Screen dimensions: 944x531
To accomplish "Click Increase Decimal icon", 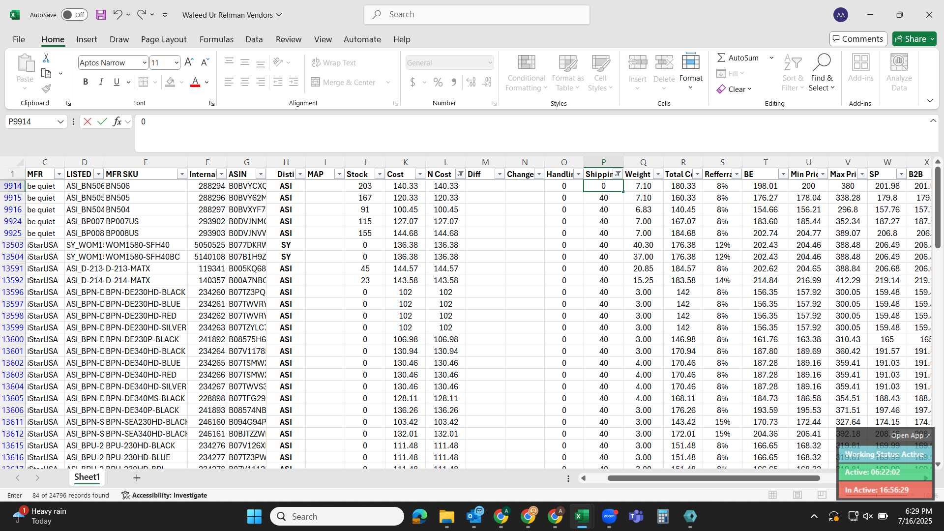I will point(471,82).
